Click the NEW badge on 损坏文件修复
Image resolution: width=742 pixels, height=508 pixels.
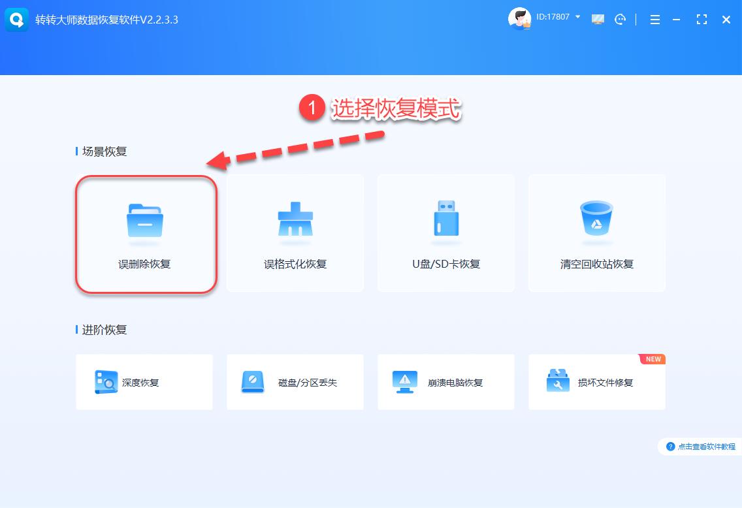point(652,358)
